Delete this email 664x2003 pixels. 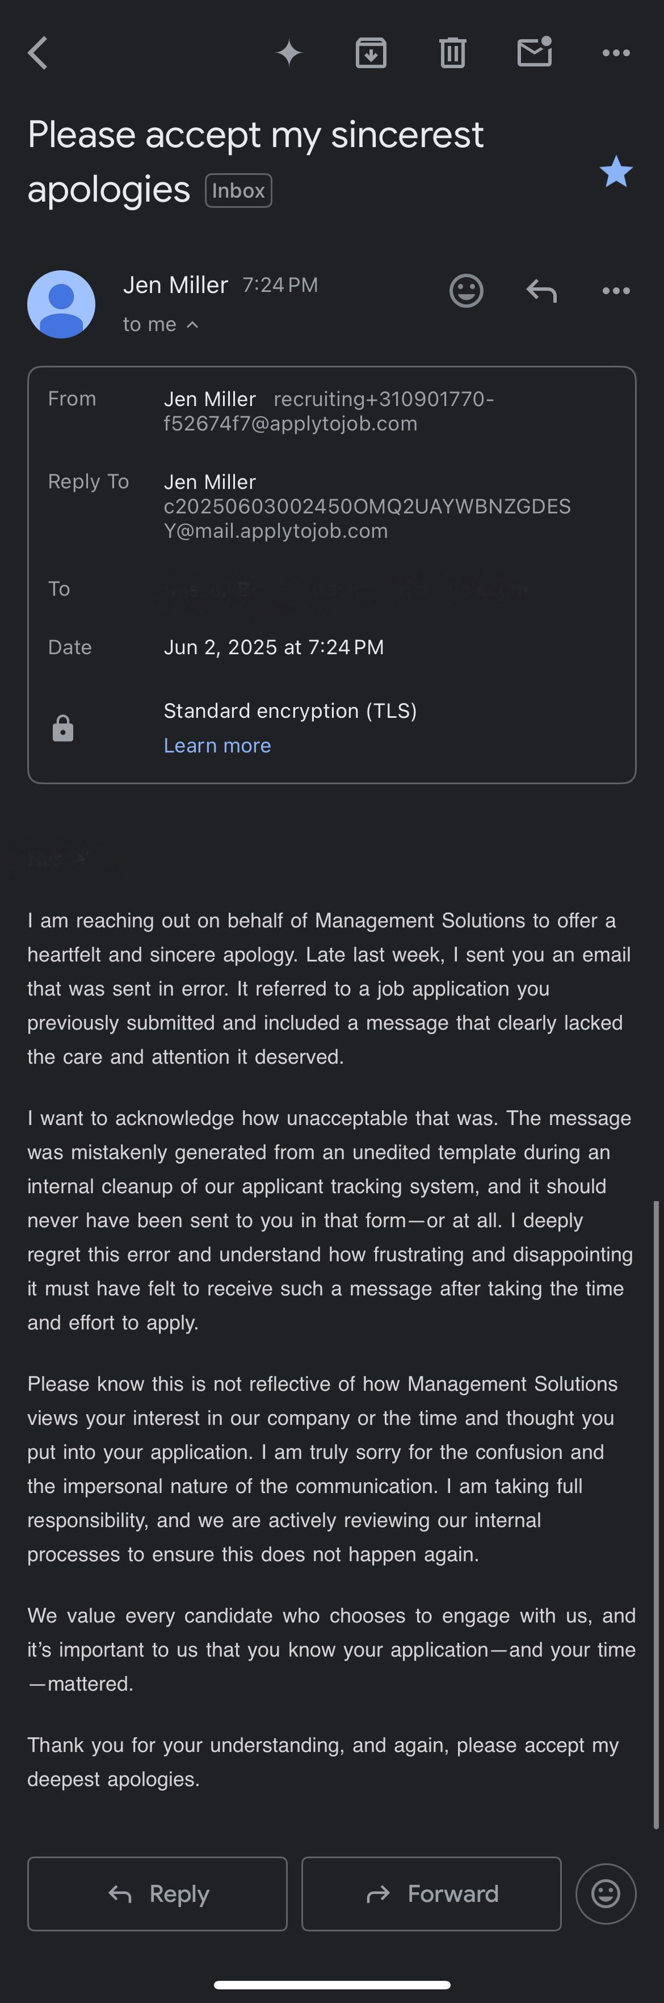[x=452, y=53]
